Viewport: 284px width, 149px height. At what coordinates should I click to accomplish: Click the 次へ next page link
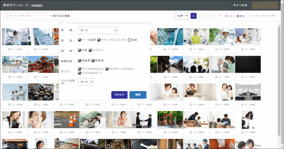(229, 16)
